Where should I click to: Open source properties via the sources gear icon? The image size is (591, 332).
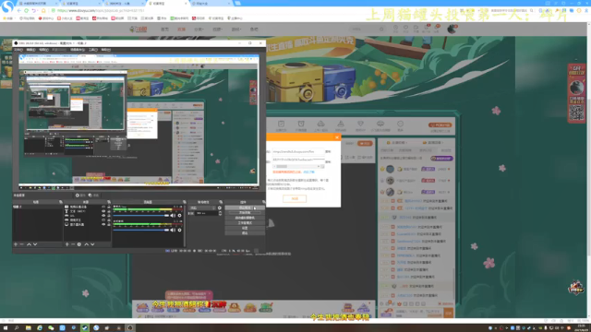(79, 244)
